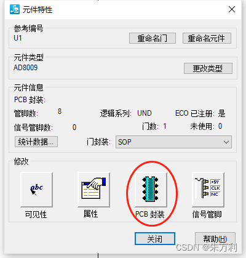Screen dimensions: 246x258
Task: Select the SOP combo box field
Action: 173,142
